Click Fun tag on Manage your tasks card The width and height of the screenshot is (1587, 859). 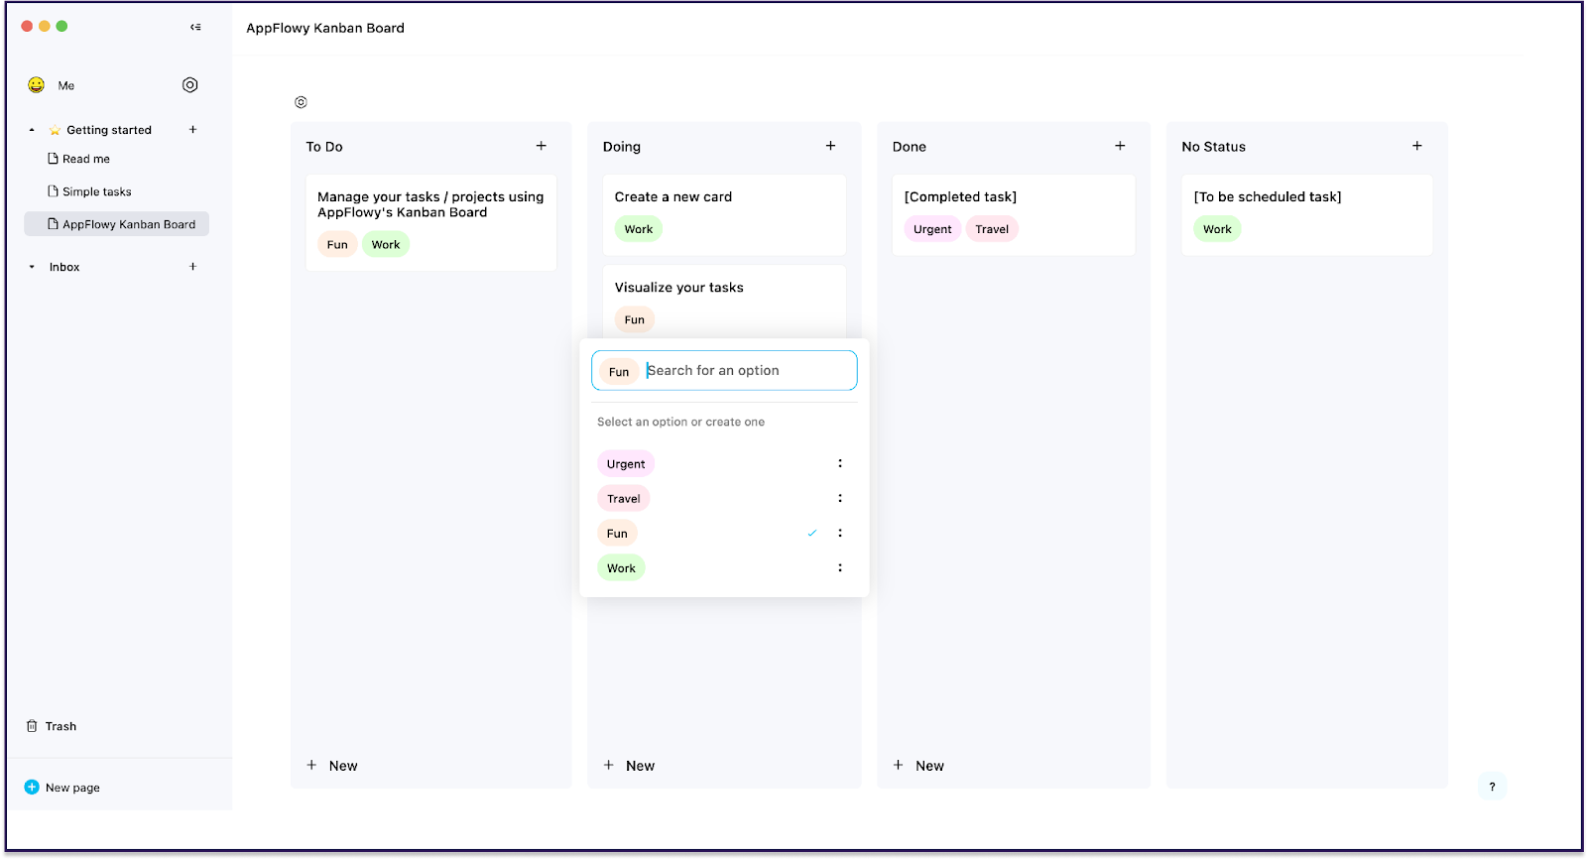click(x=337, y=244)
